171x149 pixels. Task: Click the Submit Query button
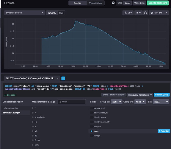click(162, 95)
